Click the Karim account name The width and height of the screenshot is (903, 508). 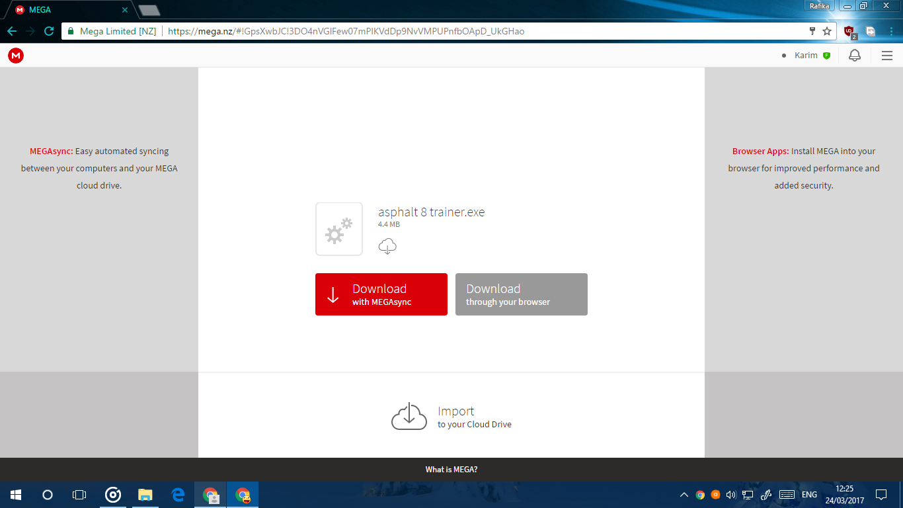[x=806, y=56]
